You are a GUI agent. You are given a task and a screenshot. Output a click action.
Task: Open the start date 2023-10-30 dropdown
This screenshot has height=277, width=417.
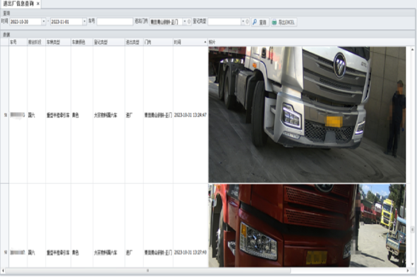[x=44, y=22]
